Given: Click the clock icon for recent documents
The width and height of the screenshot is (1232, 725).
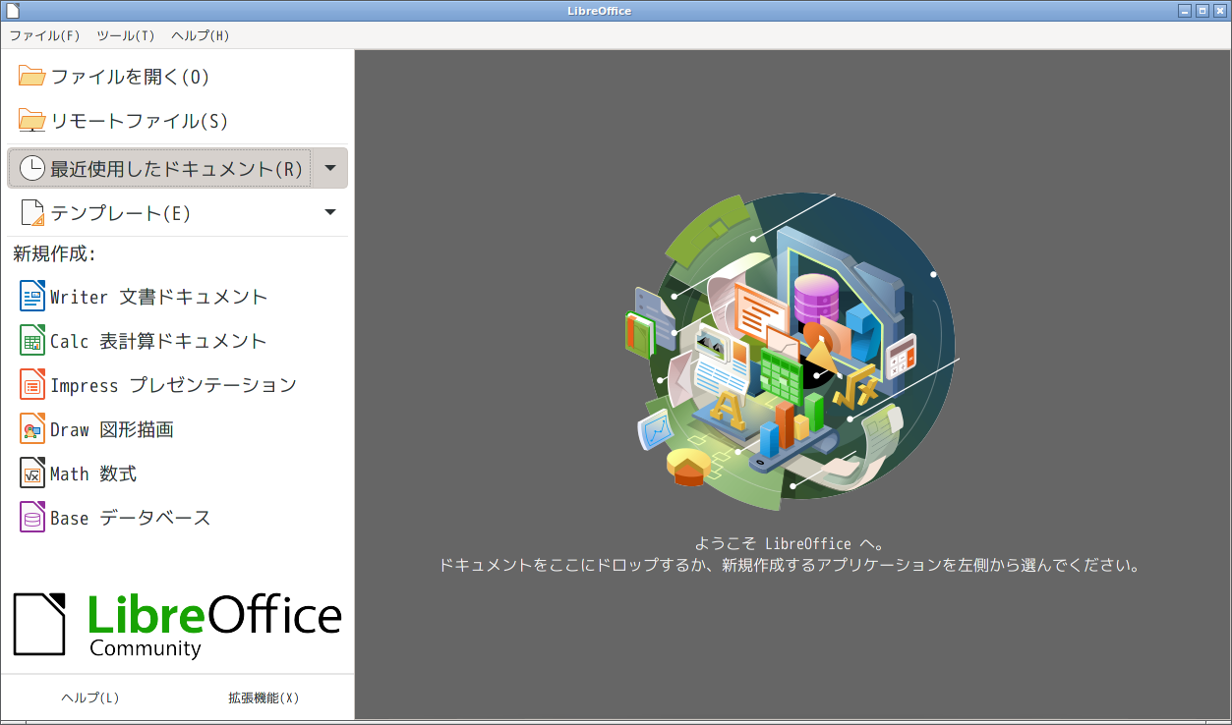Looking at the screenshot, I should tap(32, 168).
